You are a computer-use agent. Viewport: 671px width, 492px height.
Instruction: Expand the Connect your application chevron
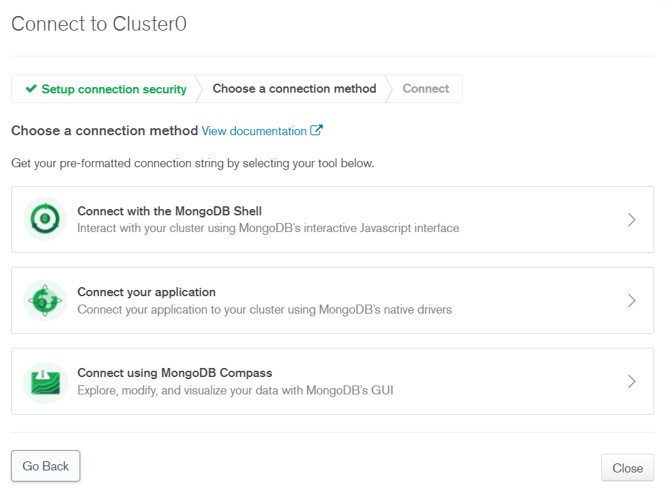point(632,300)
